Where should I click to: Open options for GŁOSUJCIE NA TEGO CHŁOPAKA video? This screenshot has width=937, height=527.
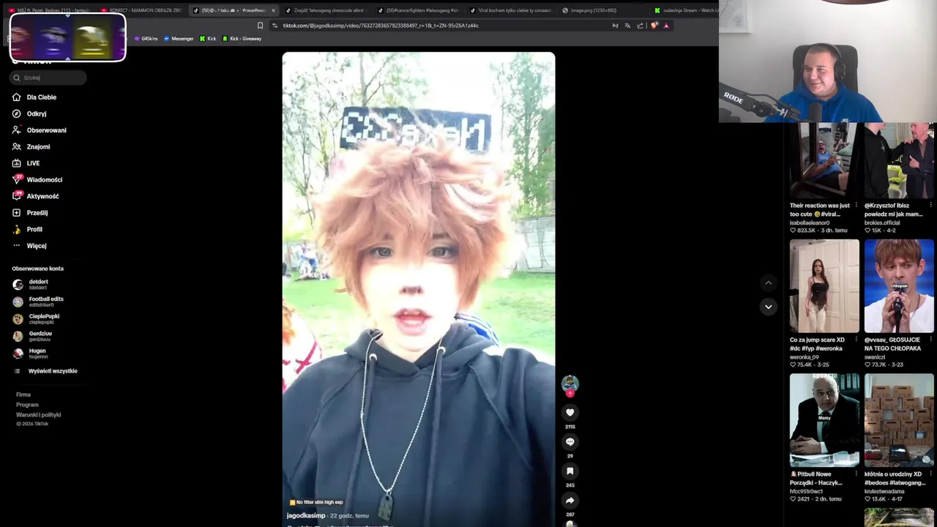(931, 340)
